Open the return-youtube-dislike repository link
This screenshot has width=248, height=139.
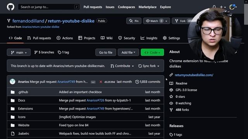coord(71,21)
